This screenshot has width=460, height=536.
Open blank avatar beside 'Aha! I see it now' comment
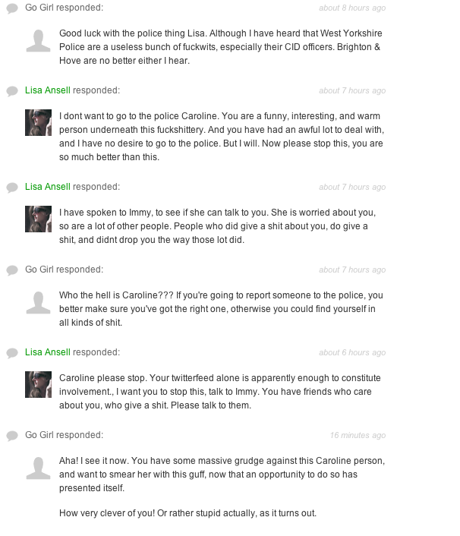click(x=38, y=467)
